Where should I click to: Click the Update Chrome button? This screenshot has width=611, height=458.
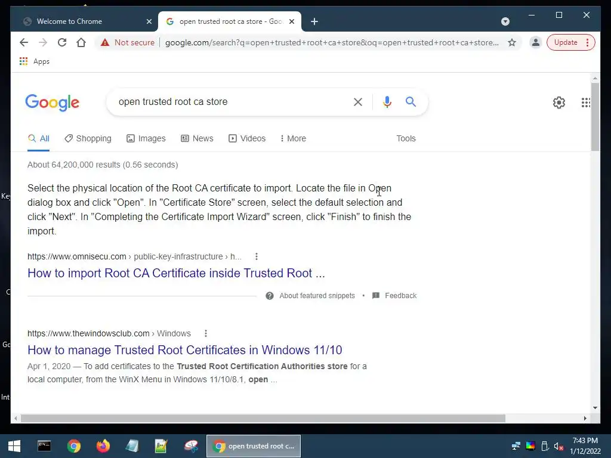pos(570,42)
